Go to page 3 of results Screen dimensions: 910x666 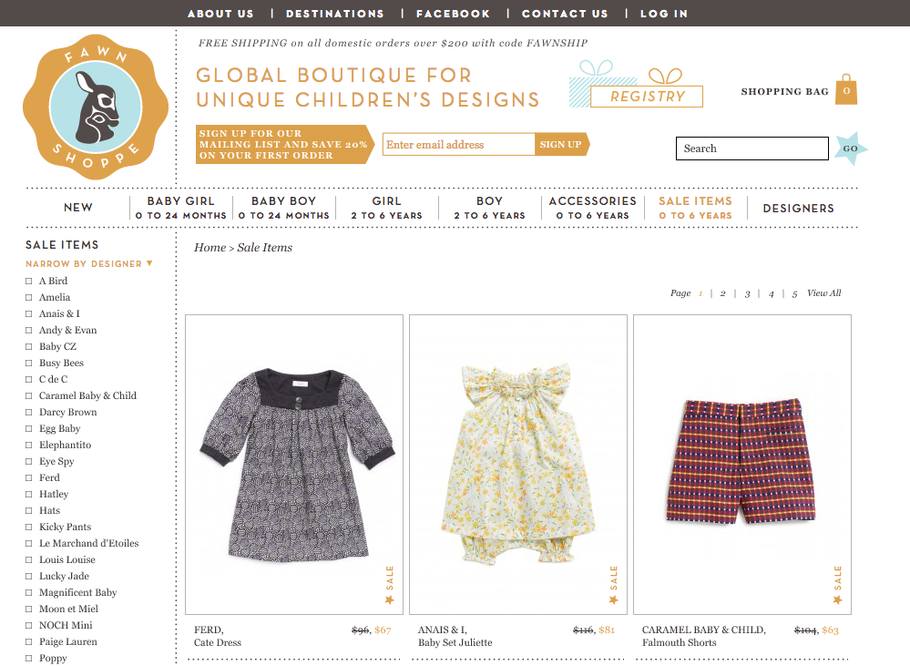[x=747, y=293]
